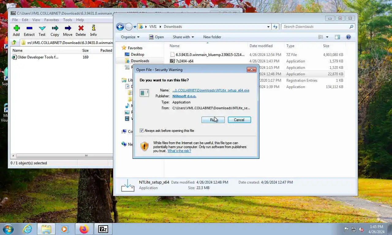This screenshot has height=235, width=392.
Task: Click the Copy icon in 7-Zip toolbar
Action: (x=55, y=31)
